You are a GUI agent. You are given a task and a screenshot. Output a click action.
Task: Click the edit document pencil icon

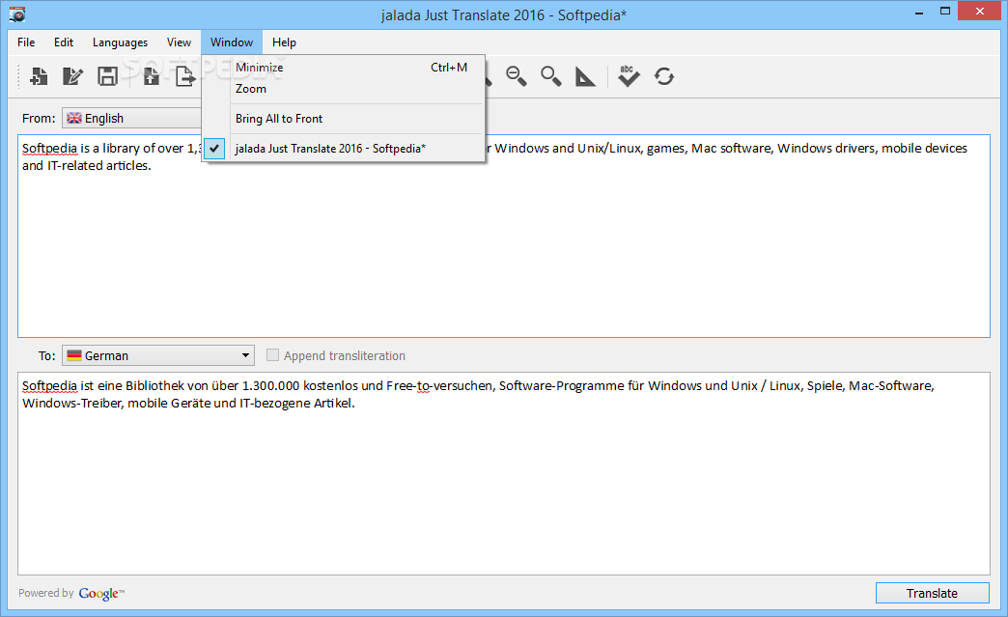pyautogui.click(x=72, y=76)
